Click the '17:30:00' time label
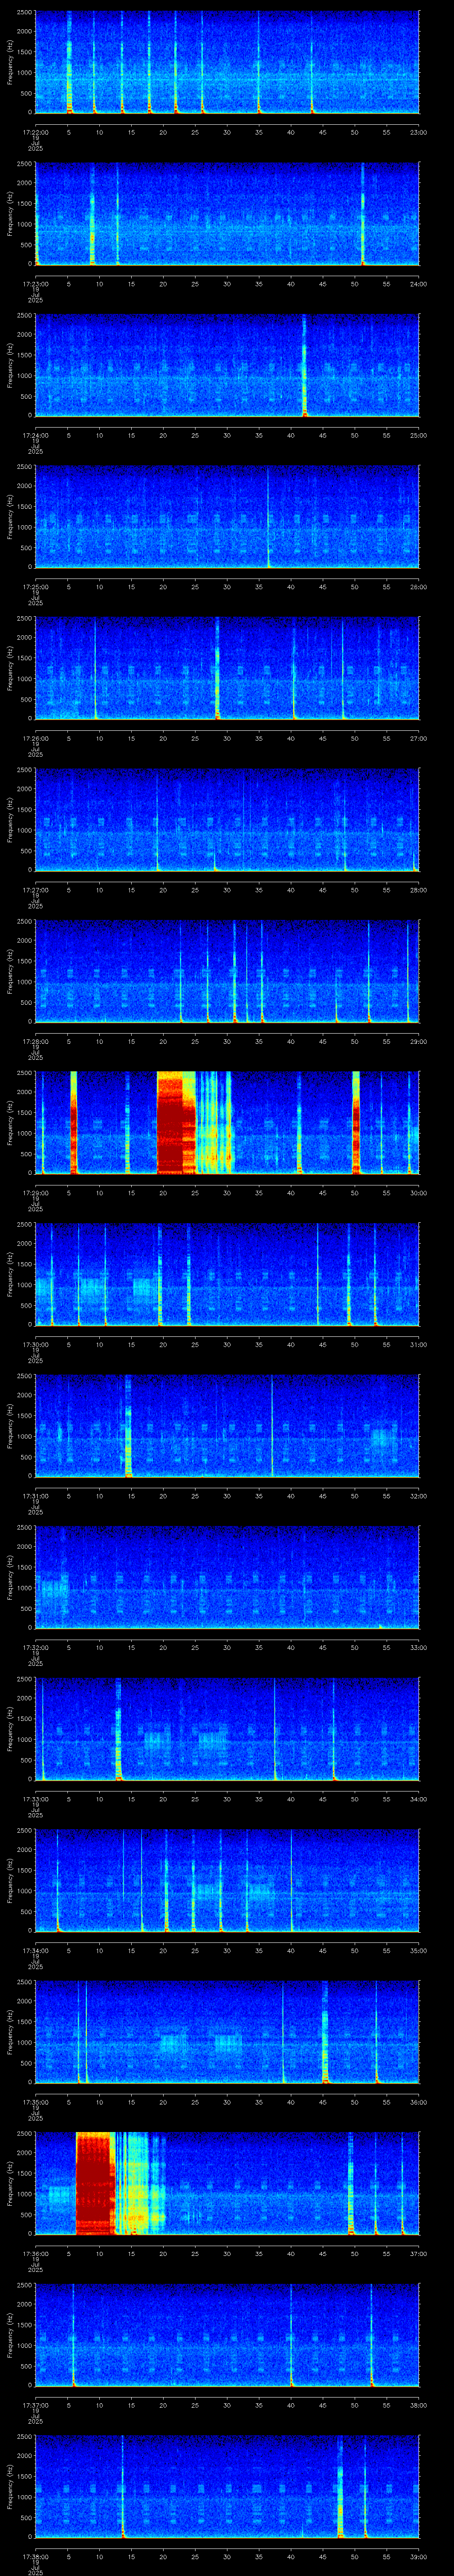 coord(35,1344)
